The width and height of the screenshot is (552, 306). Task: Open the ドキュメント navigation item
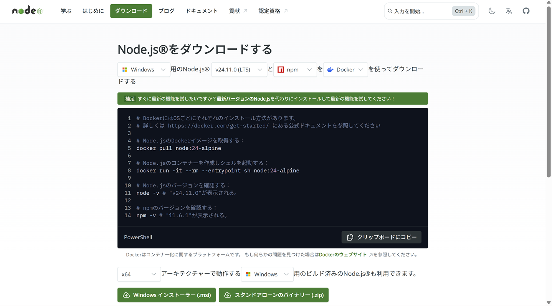point(202,11)
